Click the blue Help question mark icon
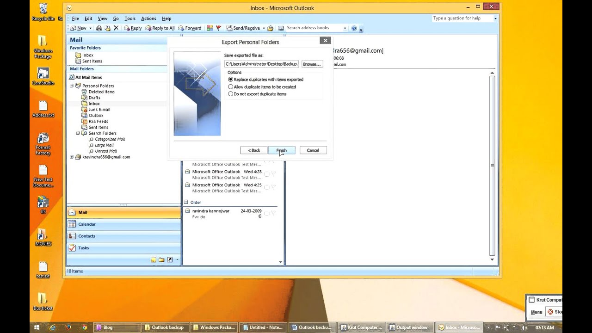 tap(354, 28)
